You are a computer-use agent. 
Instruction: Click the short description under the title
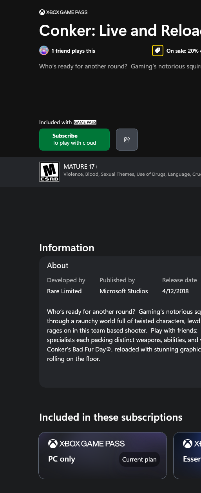pyautogui.click(x=120, y=66)
